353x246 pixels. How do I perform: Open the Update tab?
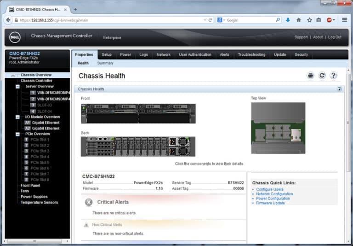pyautogui.click(x=280, y=55)
